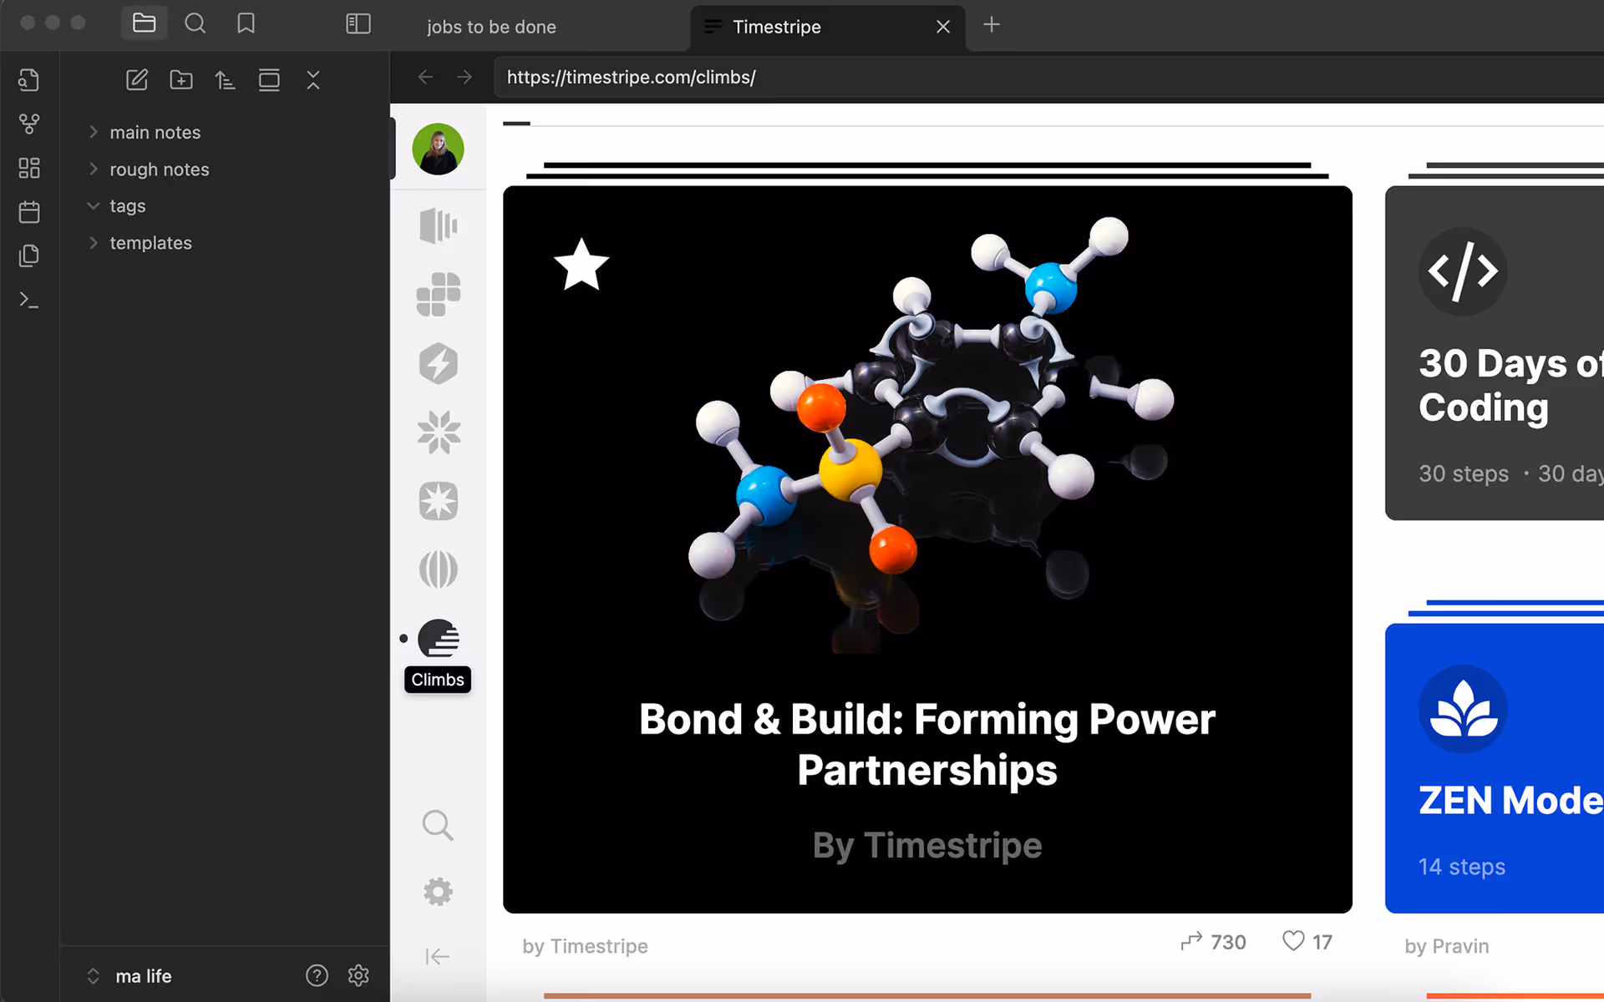Click the auto-reveal current file icon
This screenshot has height=1002, width=1604.
[x=269, y=80]
